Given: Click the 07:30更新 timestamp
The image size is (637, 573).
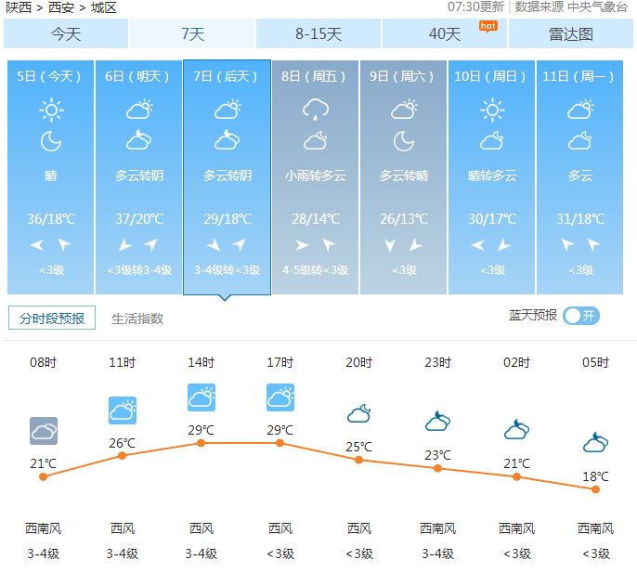Looking at the screenshot, I should (x=475, y=7).
